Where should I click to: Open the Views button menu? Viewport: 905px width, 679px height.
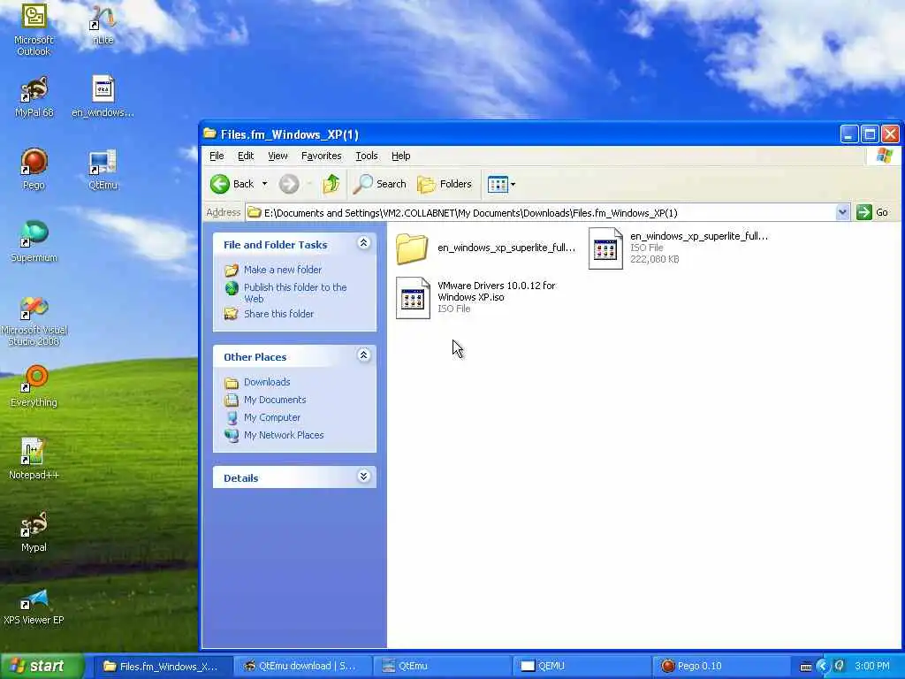(502, 184)
